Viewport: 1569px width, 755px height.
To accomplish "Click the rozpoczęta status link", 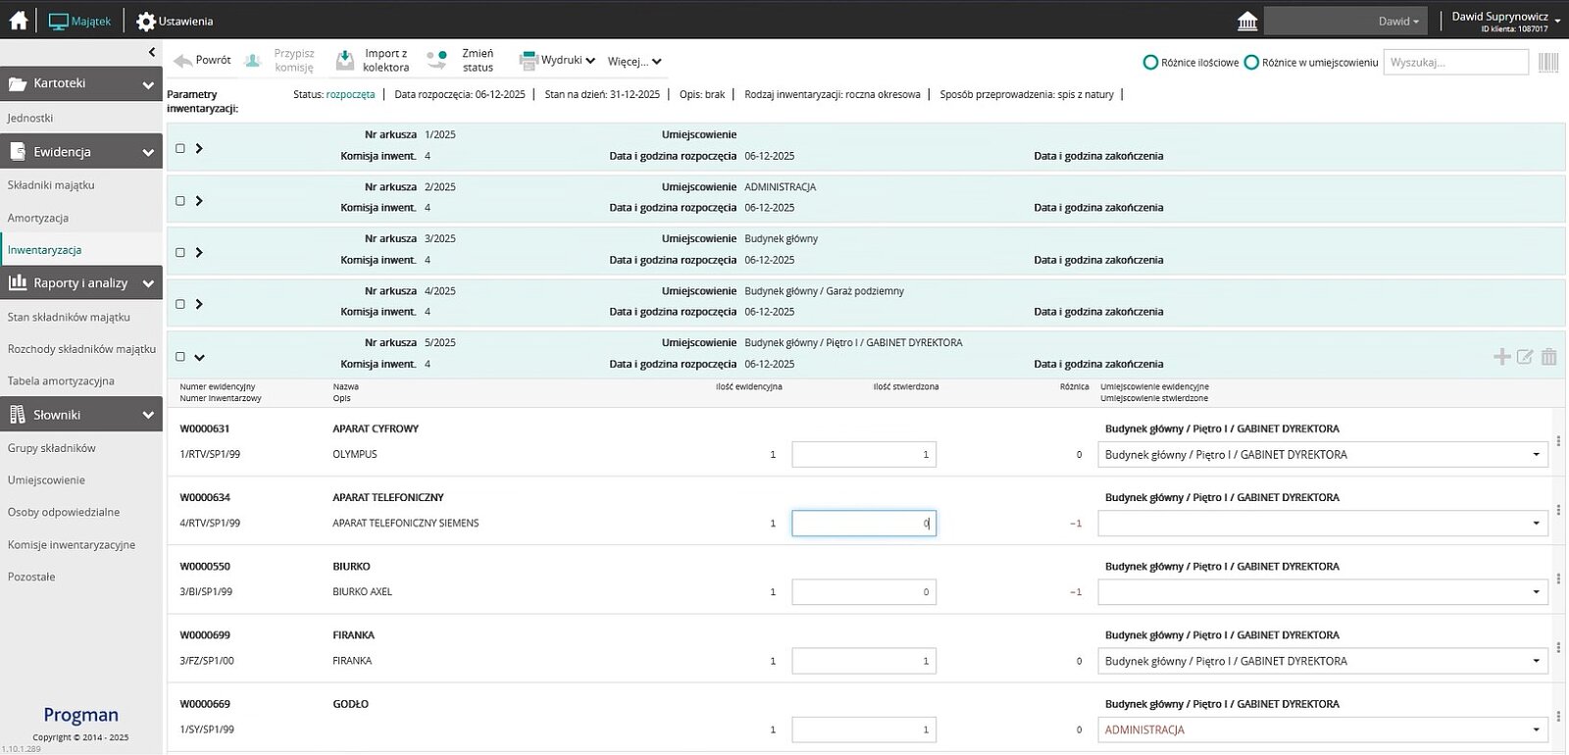I will click(350, 95).
